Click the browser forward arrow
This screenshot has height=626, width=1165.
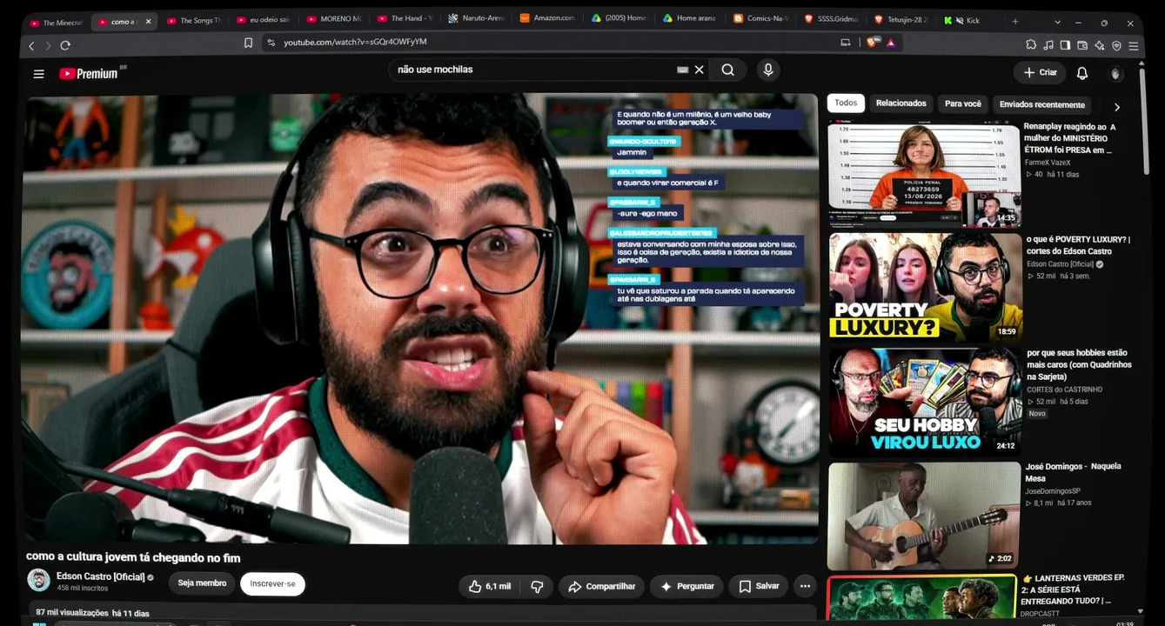tap(48, 45)
